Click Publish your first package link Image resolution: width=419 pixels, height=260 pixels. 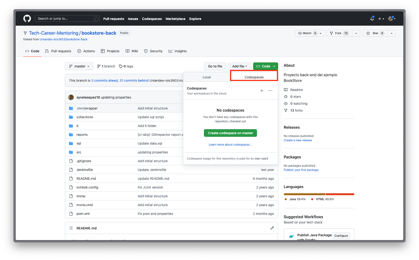click(x=301, y=170)
